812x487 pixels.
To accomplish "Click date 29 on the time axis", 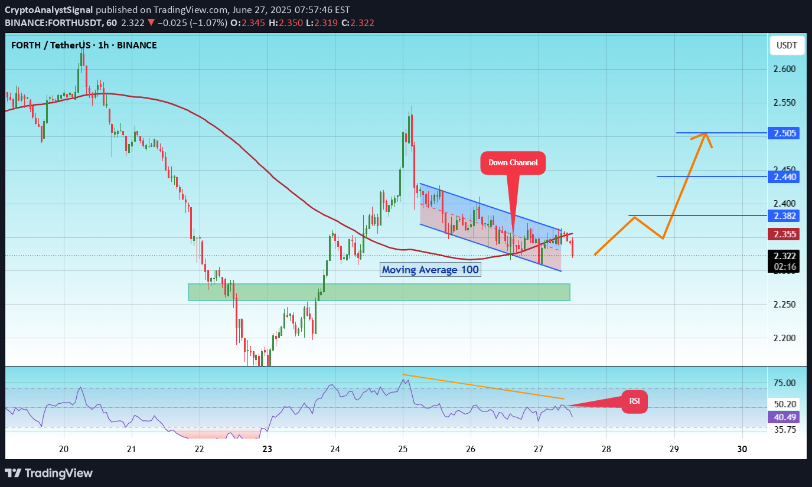I will pos(674,449).
